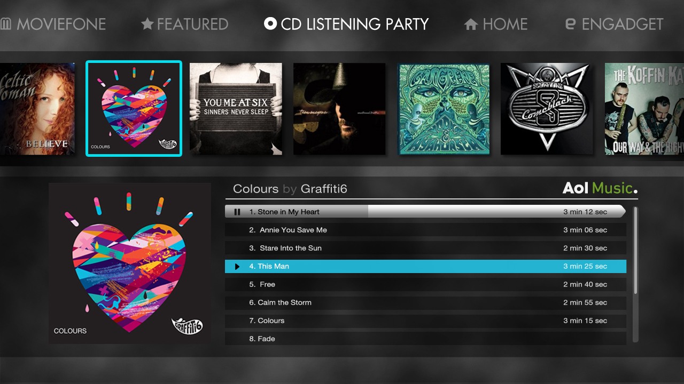This screenshot has height=384, width=684.
Task: Click the star icon beside Featured
Action: coord(147,24)
